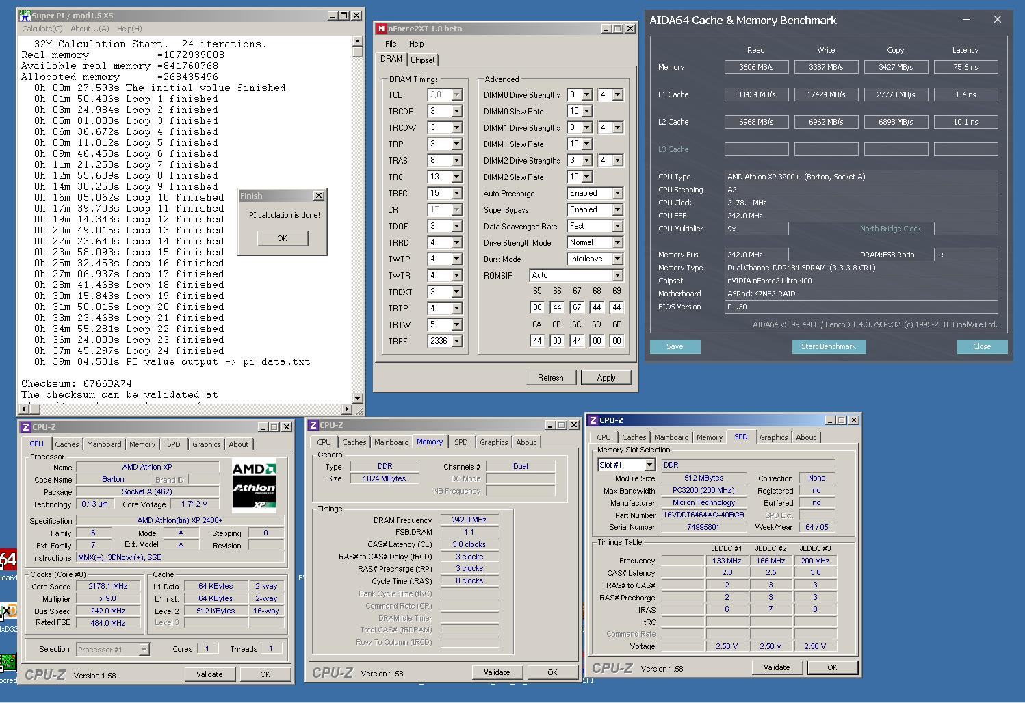Click the nForce2XT red N title icon
1025x703 pixels.
point(381,29)
